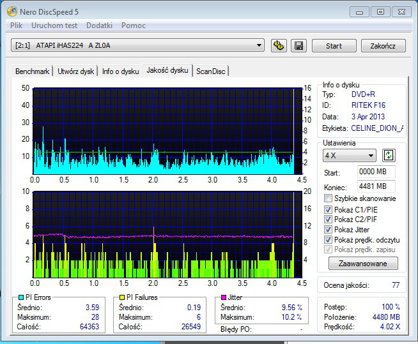Click the Start field showing 0000 MB
418x344 pixels.
coord(376,172)
